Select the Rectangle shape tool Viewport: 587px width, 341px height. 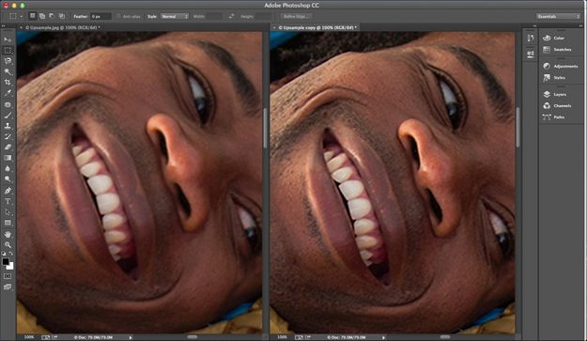(8, 223)
